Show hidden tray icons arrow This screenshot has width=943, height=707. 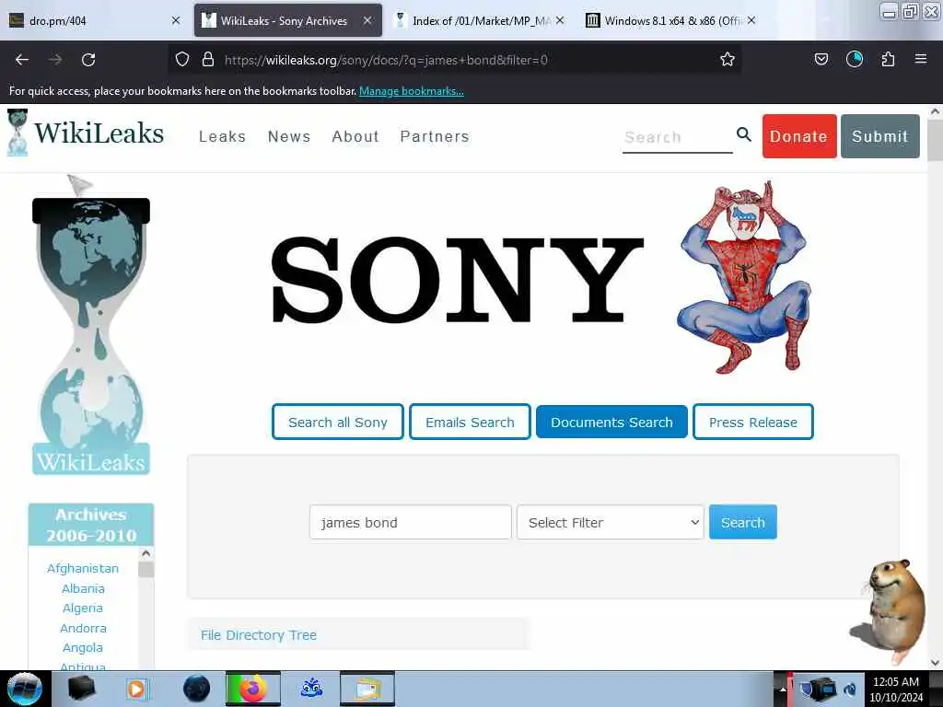coord(783,689)
